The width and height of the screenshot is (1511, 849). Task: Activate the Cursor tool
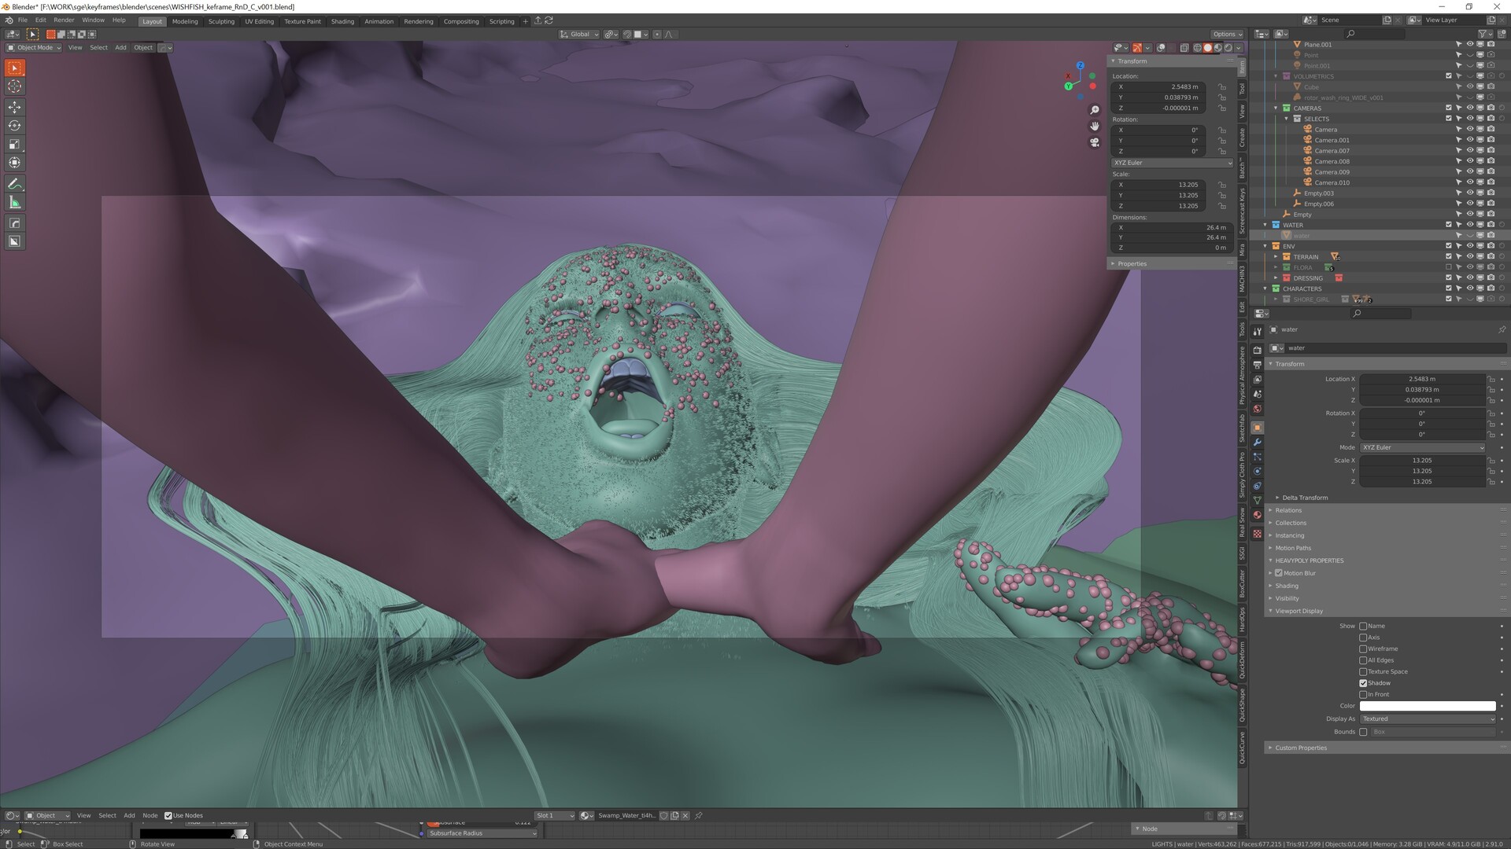click(x=14, y=86)
